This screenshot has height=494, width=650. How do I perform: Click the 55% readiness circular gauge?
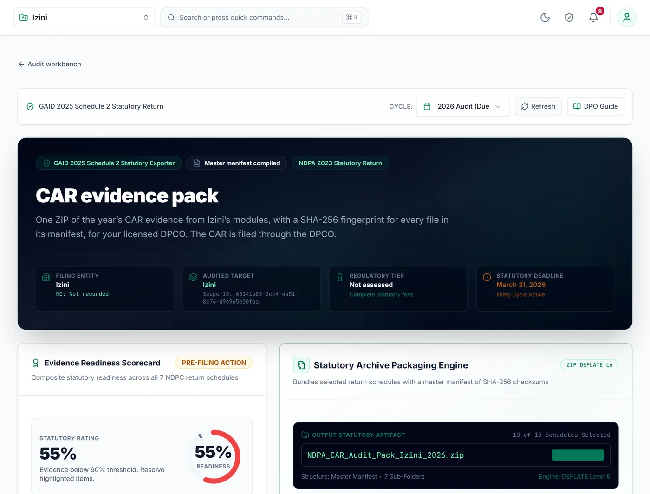tap(213, 457)
